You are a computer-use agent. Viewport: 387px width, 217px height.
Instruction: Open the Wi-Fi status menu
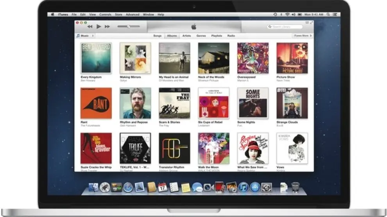point(287,14)
